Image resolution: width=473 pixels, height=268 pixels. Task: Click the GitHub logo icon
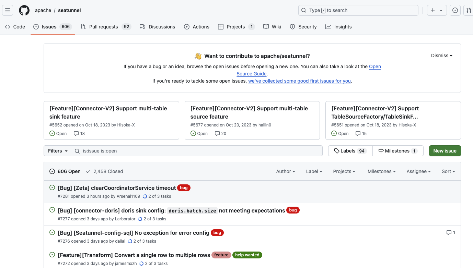[x=24, y=10]
